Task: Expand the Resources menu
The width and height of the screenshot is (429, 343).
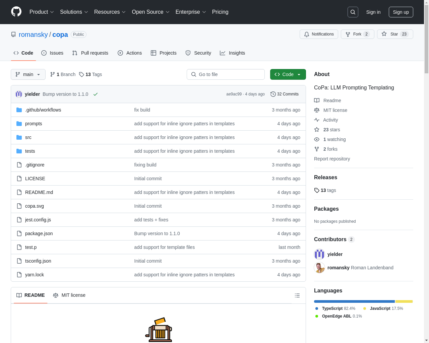Action: pos(110,12)
